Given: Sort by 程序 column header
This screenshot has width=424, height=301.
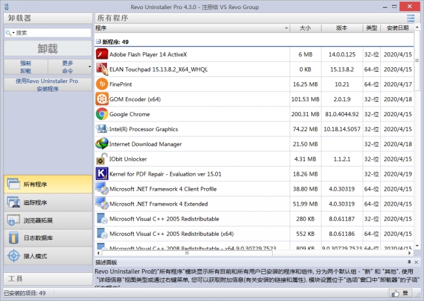Looking at the screenshot, I should click(x=192, y=28).
